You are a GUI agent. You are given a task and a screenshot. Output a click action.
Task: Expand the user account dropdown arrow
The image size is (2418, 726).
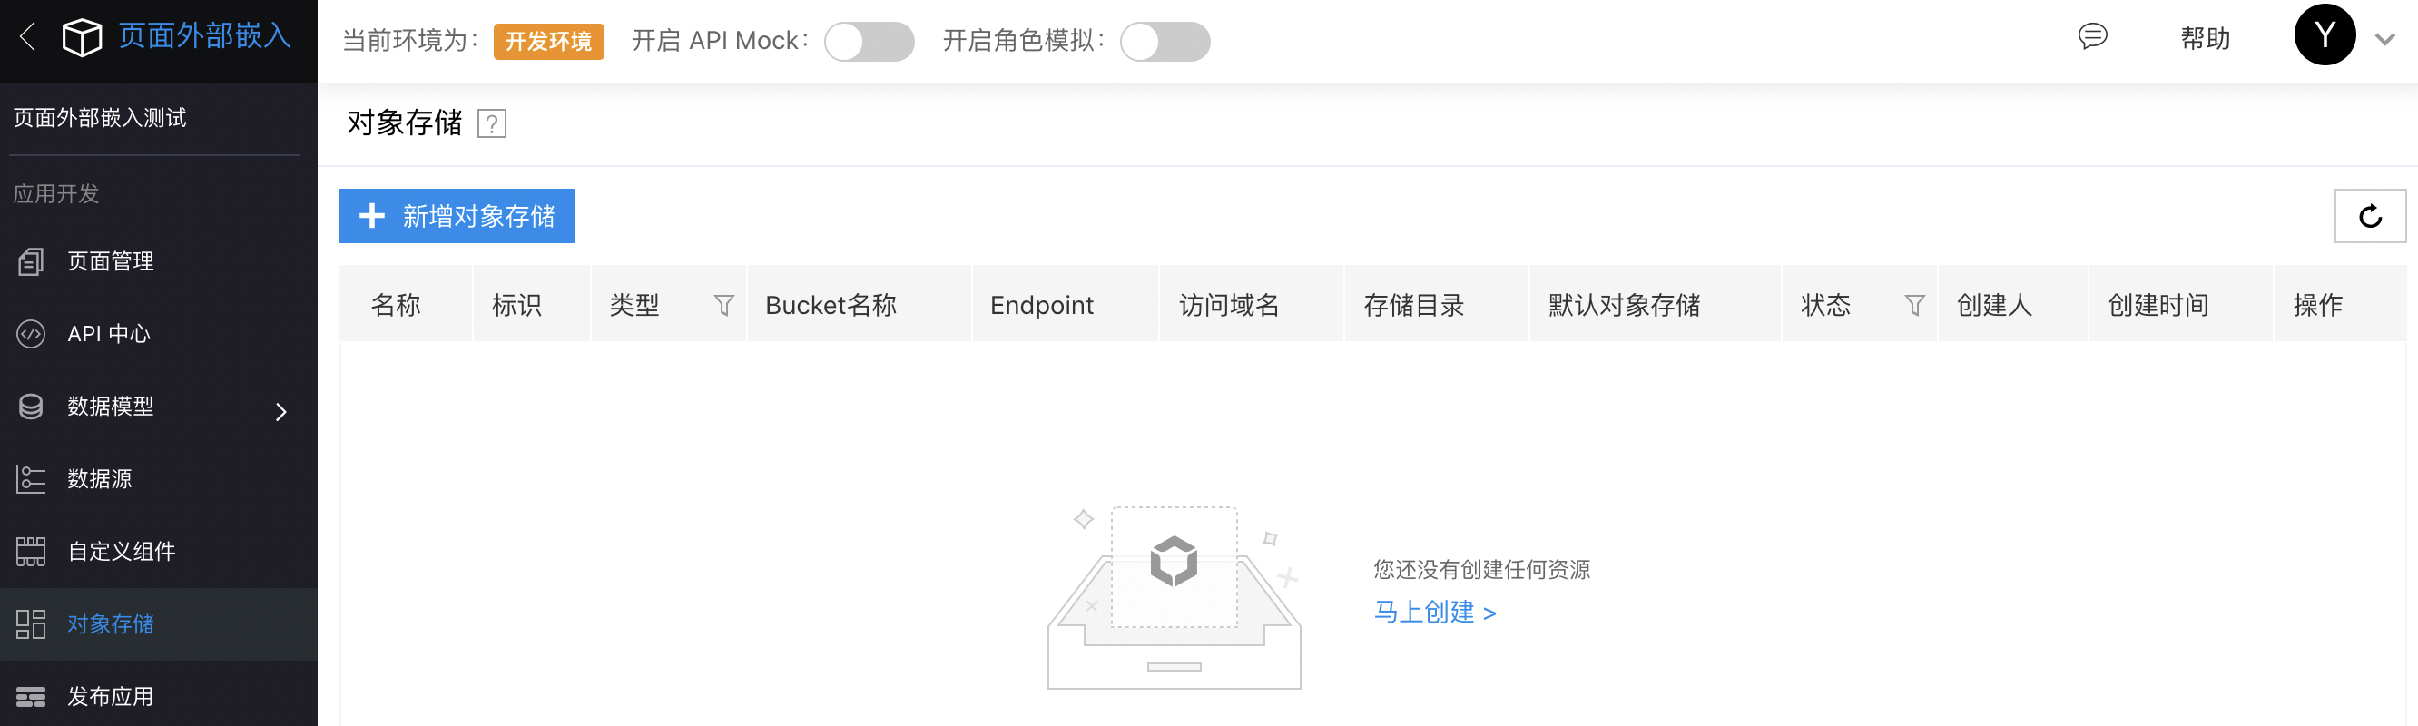pyautogui.click(x=2384, y=39)
